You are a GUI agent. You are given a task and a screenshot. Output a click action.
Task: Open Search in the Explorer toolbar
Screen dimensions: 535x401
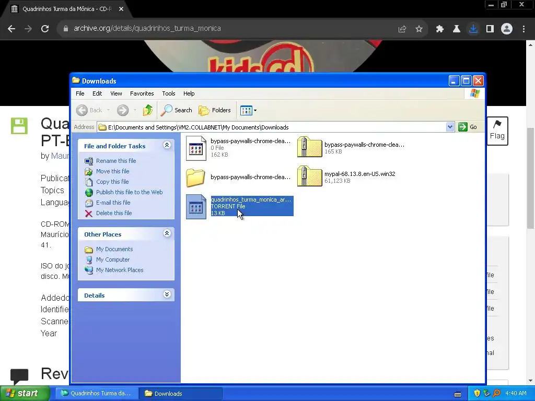[x=177, y=110]
